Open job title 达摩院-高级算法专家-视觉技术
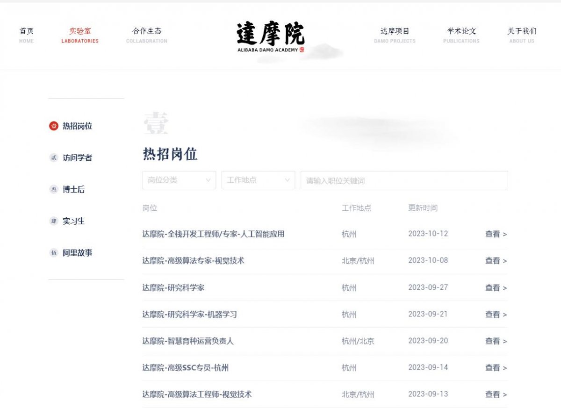 194,261
